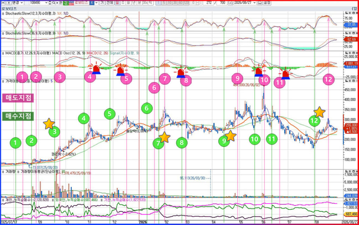359x225 pixels.
Task: Toggle the 가격이동평균 legend marker
Action: click(3, 81)
